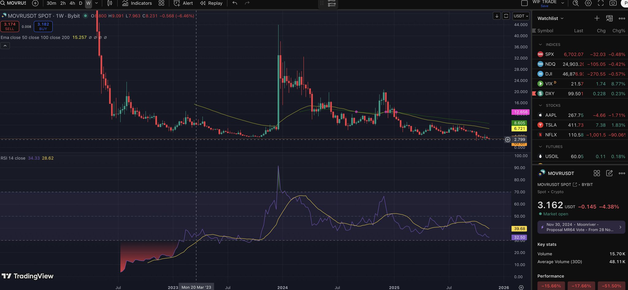This screenshot has width=628, height=290.
Task: Open symbol search for MOVRUSDT
Action: (14, 3)
